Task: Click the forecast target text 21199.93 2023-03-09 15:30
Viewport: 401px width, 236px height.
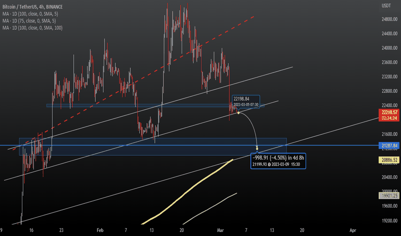Action: pyautogui.click(x=276, y=164)
